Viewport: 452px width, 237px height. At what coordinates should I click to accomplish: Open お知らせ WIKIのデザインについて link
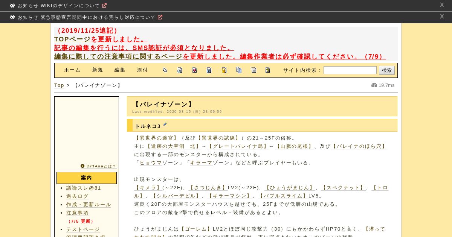pos(59,6)
